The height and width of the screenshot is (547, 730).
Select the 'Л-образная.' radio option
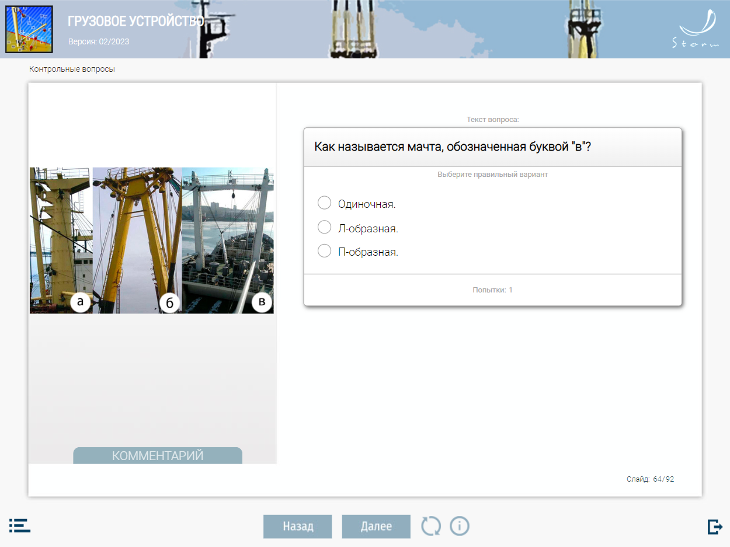[324, 227]
